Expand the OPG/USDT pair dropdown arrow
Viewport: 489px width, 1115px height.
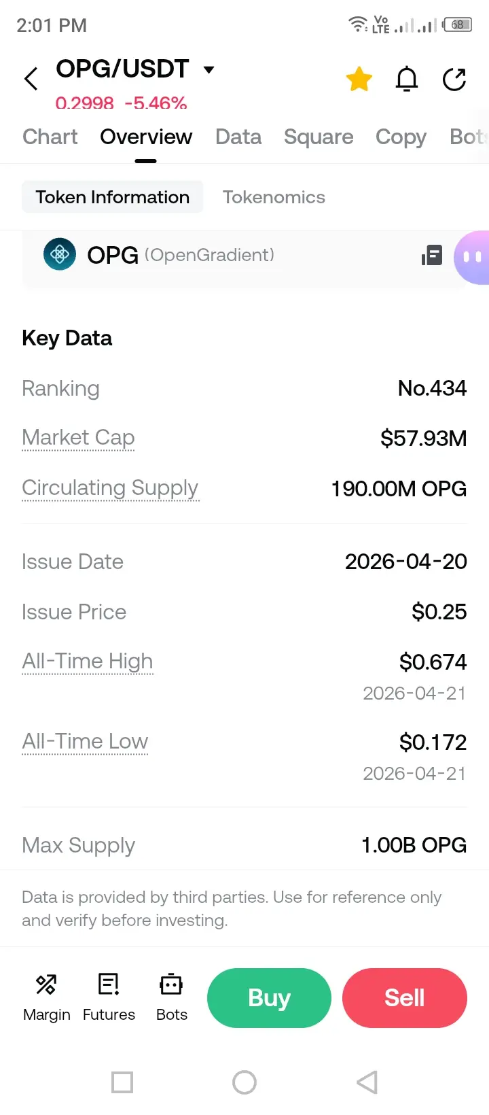coord(209,69)
